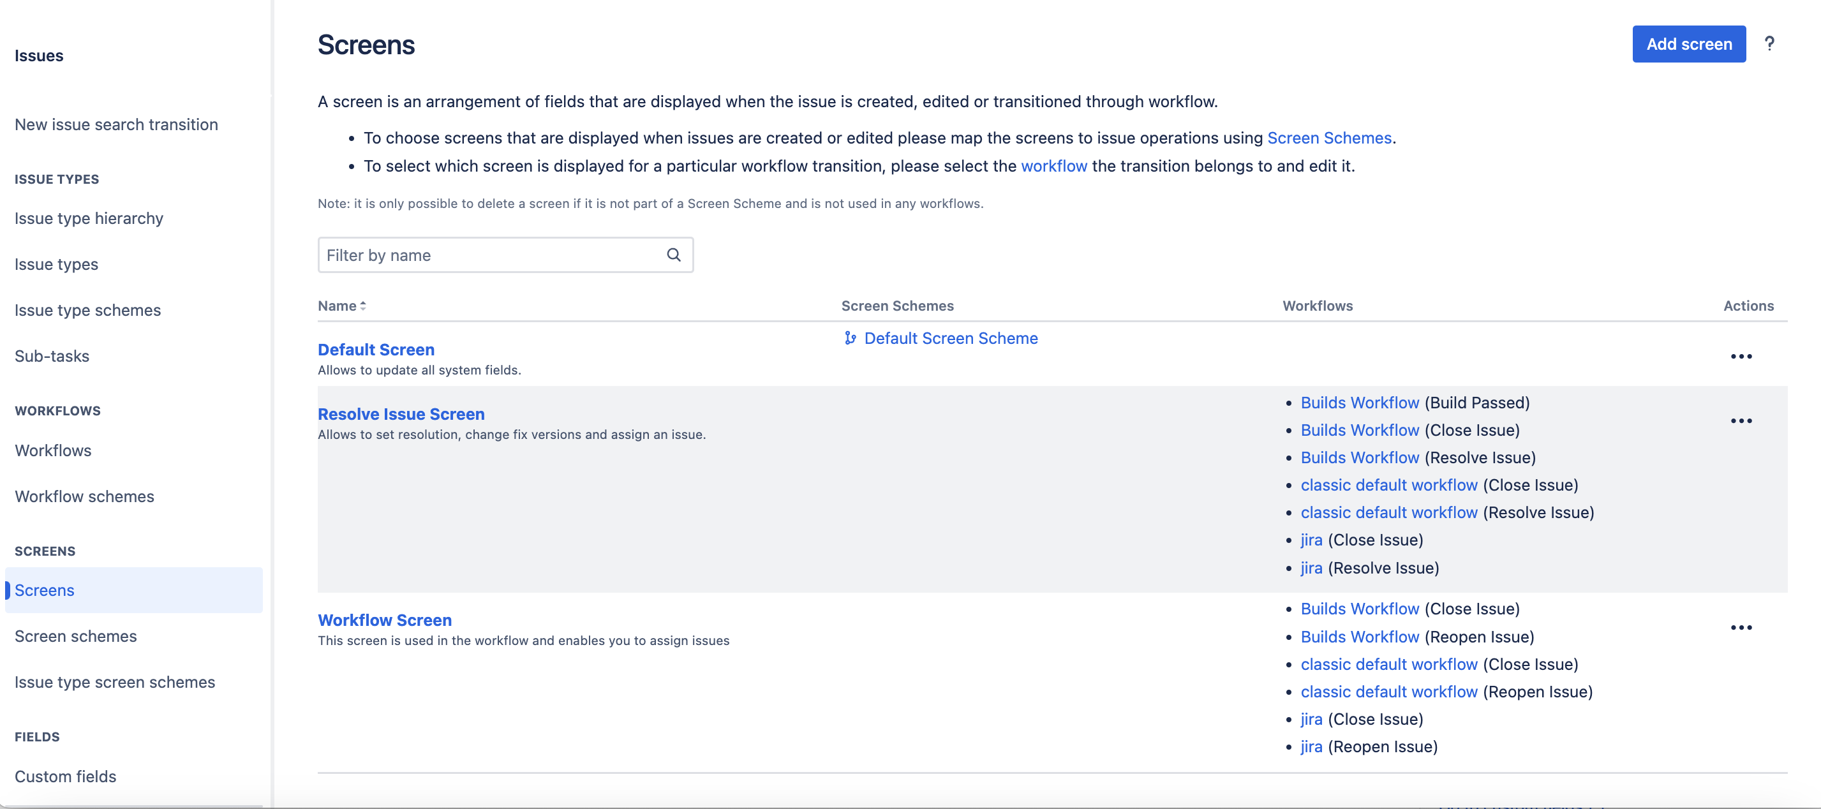Image resolution: width=1821 pixels, height=809 pixels.
Task: Click the workflow link in the description
Action: click(1054, 165)
